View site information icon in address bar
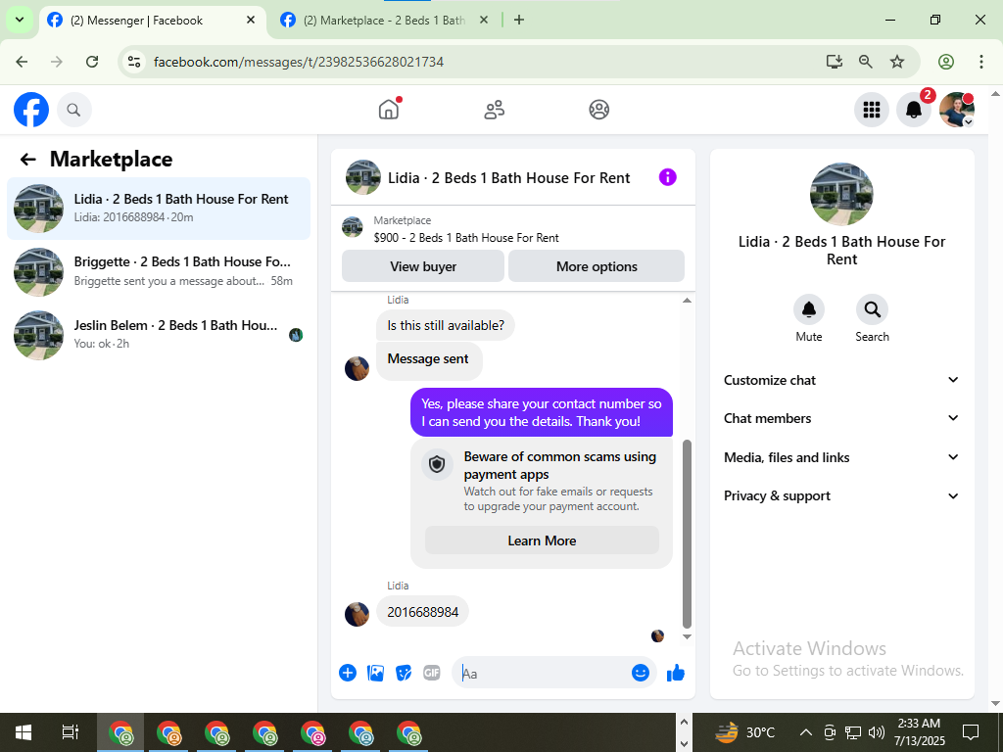The image size is (1003, 752). coord(134,62)
